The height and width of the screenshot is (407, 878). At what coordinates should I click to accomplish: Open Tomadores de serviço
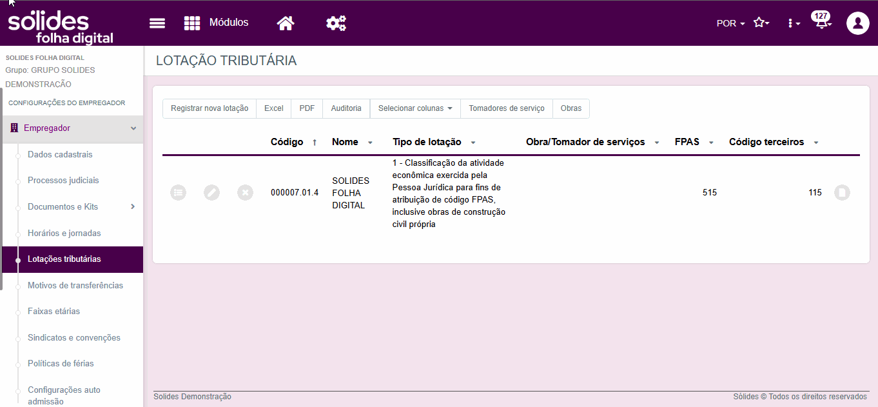tap(507, 108)
